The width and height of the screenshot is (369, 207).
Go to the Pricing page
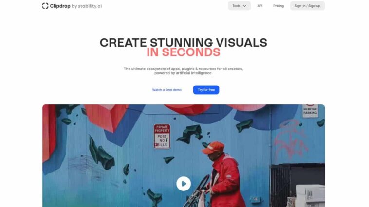pos(278,6)
